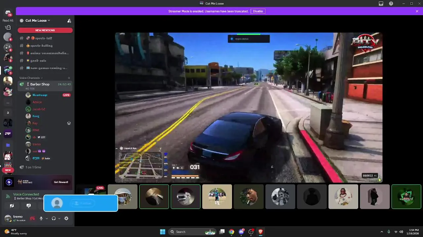Click the three-dots icon in the server list
The width and height of the screenshot is (423, 237).
(x=8, y=102)
